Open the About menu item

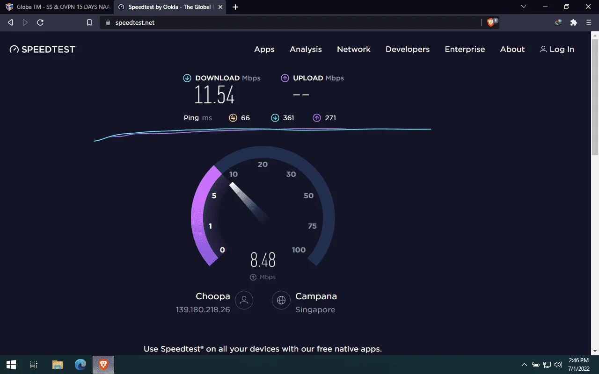pos(512,49)
